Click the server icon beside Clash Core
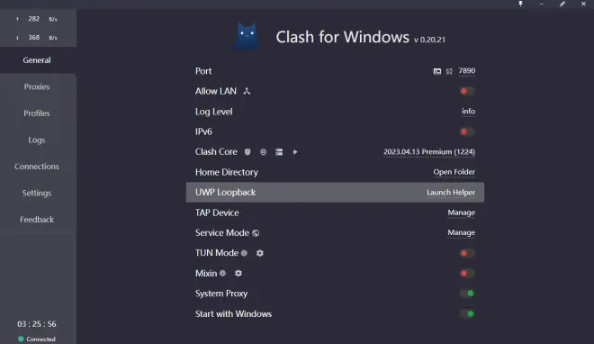Image resolution: width=594 pixels, height=344 pixels. pyautogui.click(x=279, y=152)
